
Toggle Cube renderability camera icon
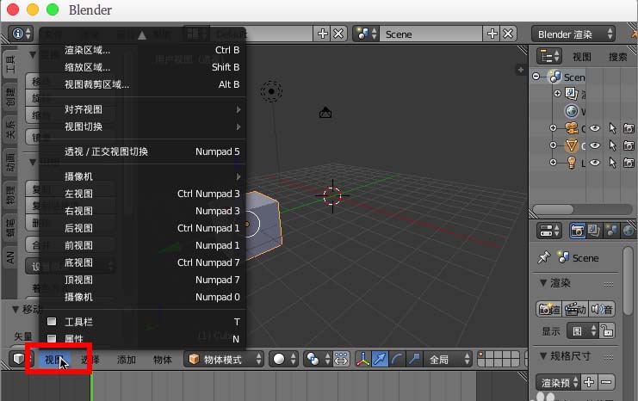point(629,145)
